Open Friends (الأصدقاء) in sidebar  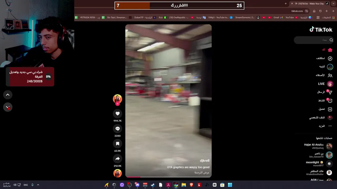pos(324,75)
